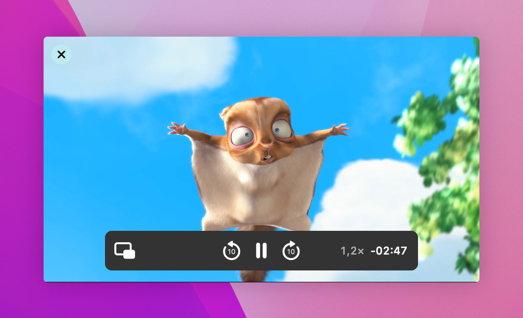Click the squirrel's outstretched right paw
Screen dimensions: 523x318
click(341, 130)
